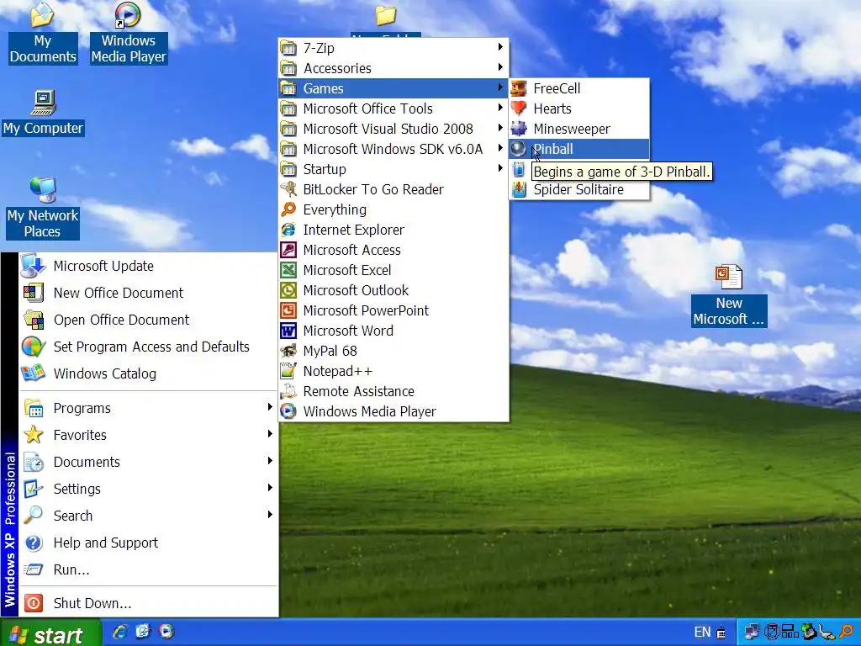Launch Internet Explorer from Quick Launch bar
861x646 pixels.
point(120,632)
